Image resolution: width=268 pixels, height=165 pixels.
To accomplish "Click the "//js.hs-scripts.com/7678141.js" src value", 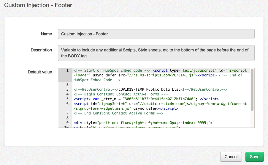I will click(161, 75).
